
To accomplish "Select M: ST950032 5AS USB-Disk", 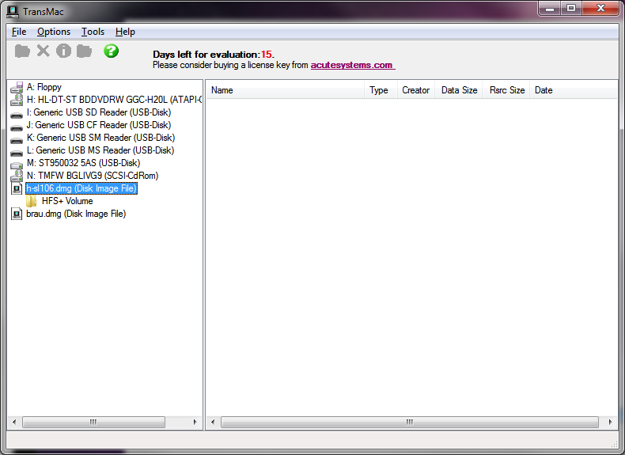I will pos(83,163).
